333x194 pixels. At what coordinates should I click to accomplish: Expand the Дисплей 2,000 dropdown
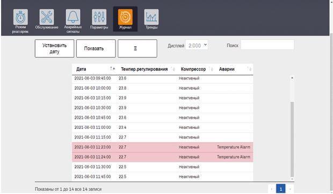tap(197, 45)
